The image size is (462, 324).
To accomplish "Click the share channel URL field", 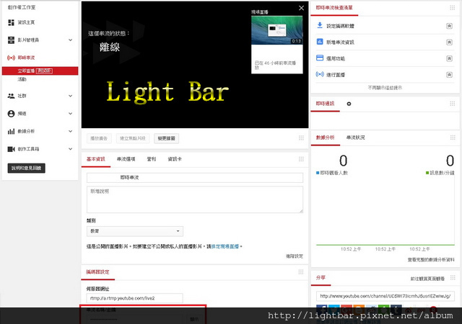I will point(385,296).
